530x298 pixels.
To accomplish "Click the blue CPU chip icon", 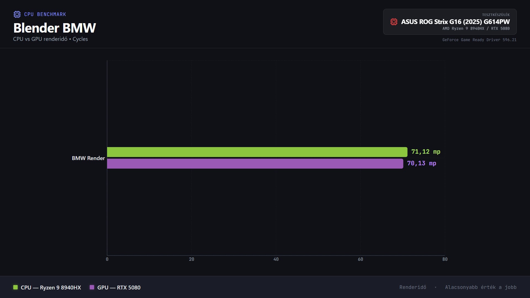I will 17,14.
